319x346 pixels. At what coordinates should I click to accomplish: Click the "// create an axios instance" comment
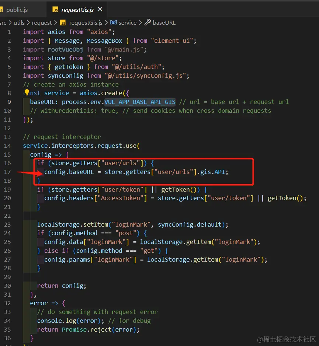pos(71,84)
